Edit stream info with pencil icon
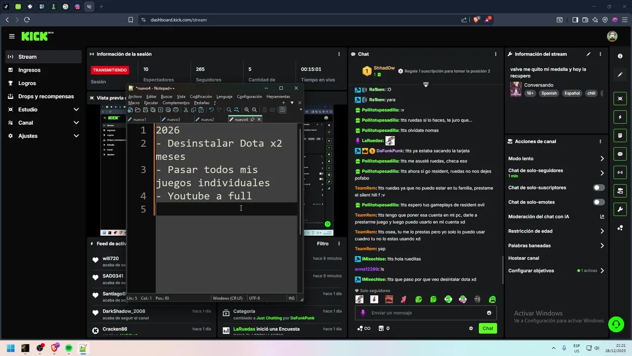Screen dimensions: 632x356 coord(588,54)
